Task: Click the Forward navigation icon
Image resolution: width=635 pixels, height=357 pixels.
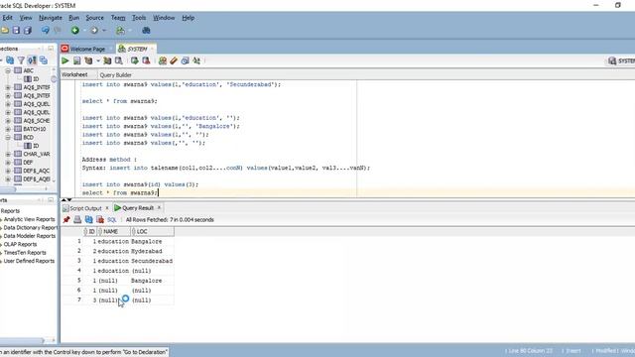Action: tap(94, 31)
